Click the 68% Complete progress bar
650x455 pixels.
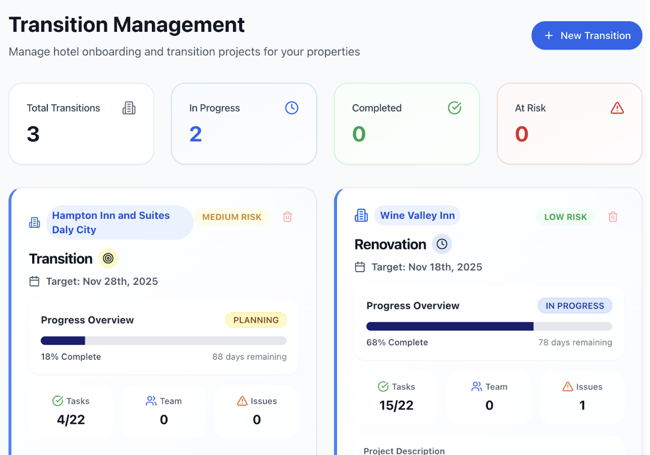[x=489, y=326]
